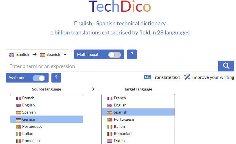Open the Improve your writing link

click(213, 77)
